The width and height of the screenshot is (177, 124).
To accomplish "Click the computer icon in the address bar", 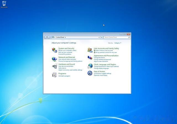I will [53, 37].
